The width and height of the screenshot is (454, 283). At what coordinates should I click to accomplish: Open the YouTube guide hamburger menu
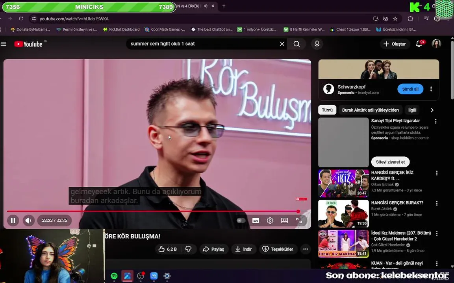point(4,44)
